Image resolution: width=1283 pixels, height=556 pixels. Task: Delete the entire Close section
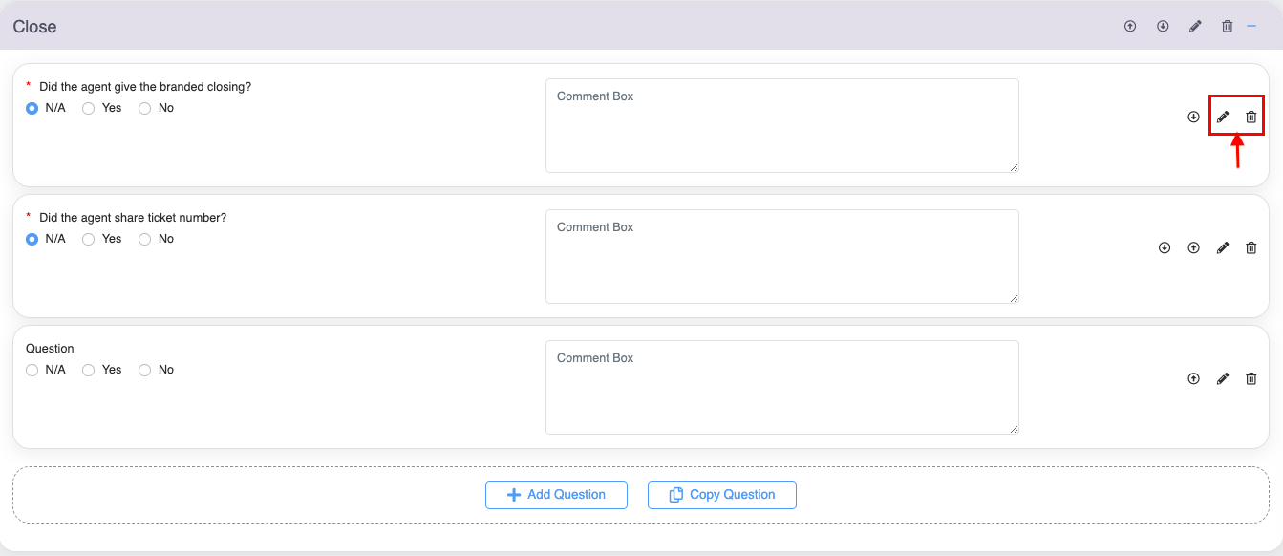[x=1228, y=27]
